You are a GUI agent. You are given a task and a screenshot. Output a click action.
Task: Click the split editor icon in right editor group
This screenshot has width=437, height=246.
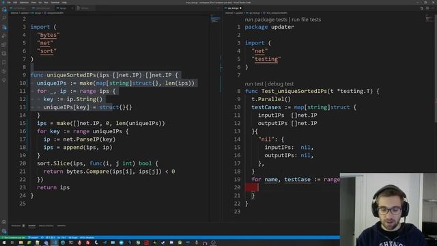[x=427, y=8]
